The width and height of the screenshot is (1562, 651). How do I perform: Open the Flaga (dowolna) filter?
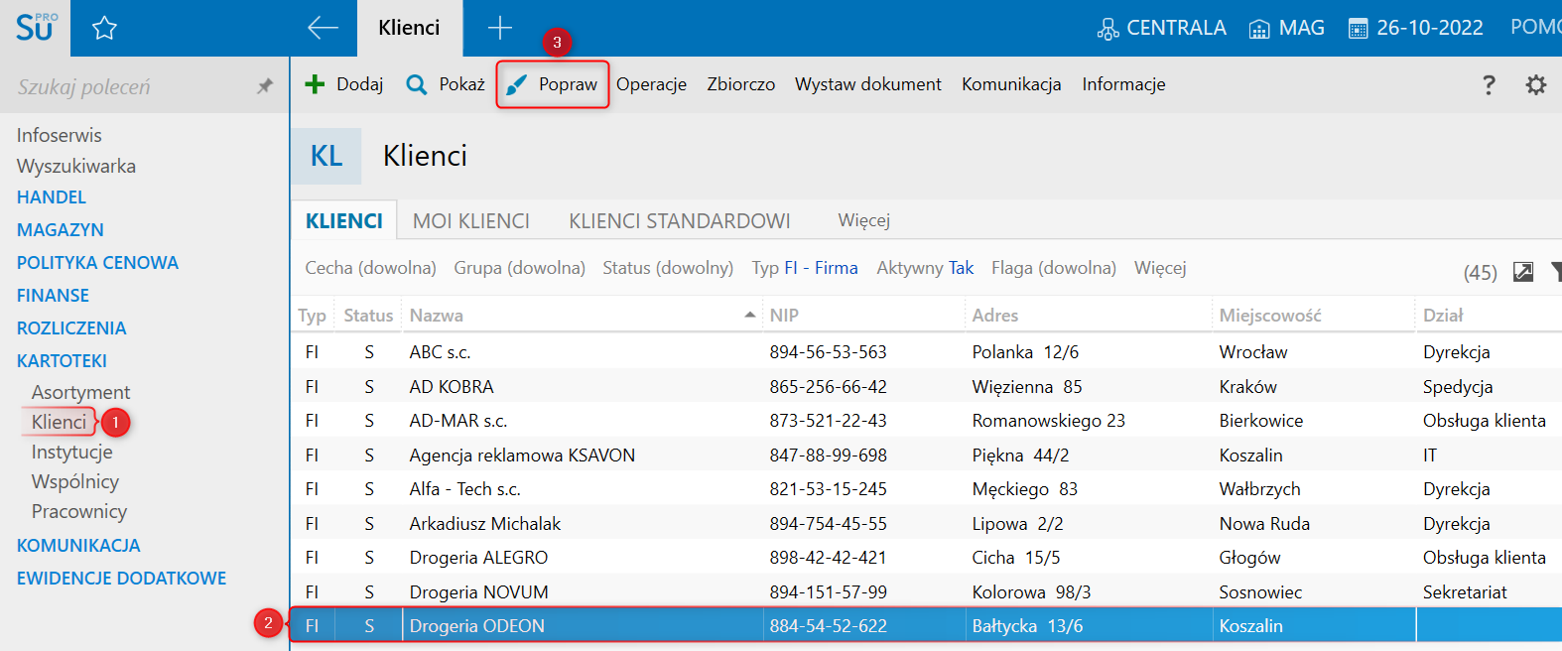click(1054, 268)
